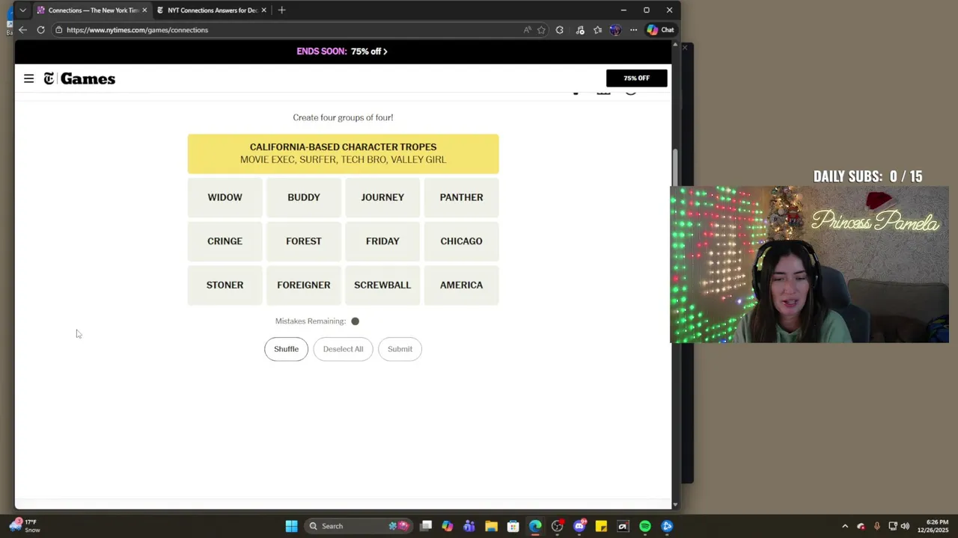The image size is (958, 538).
Task: Click the Edge icon on the taskbar
Action: 535,526
